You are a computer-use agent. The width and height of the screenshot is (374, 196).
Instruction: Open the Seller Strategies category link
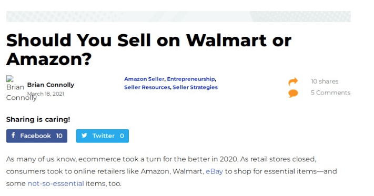195,87
